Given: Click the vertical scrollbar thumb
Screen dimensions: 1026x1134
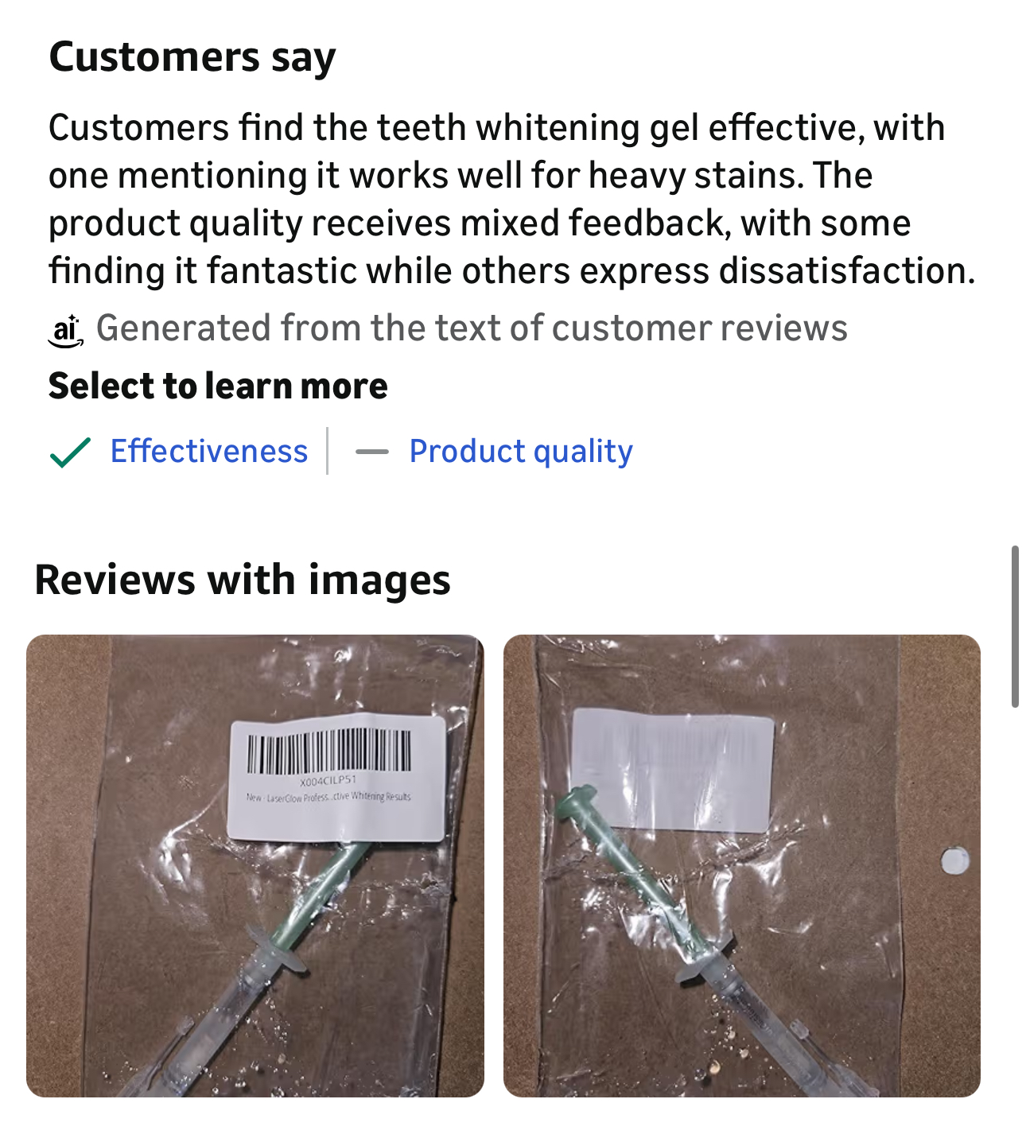Looking at the screenshot, I should click(x=1015, y=626).
